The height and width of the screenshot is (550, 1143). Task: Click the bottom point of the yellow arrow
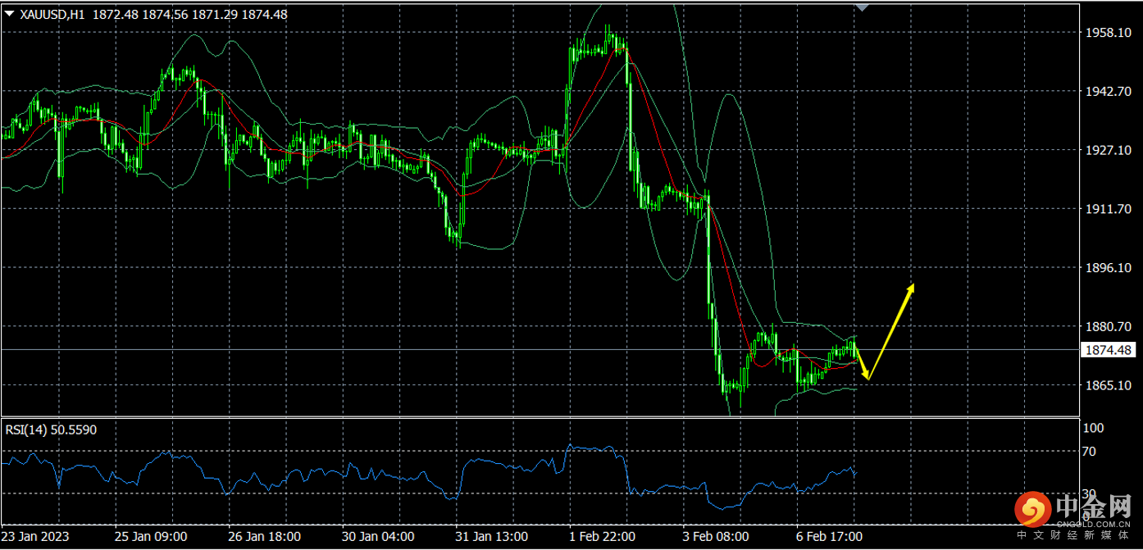(x=868, y=379)
